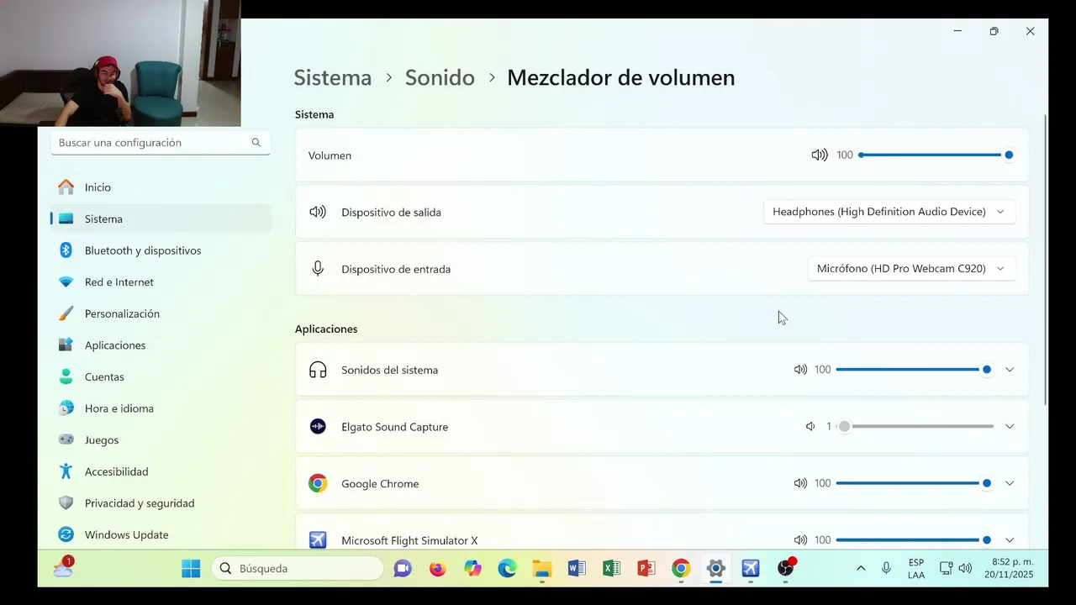
Task: Expand Google Chrome mixer options
Action: coord(1010,483)
